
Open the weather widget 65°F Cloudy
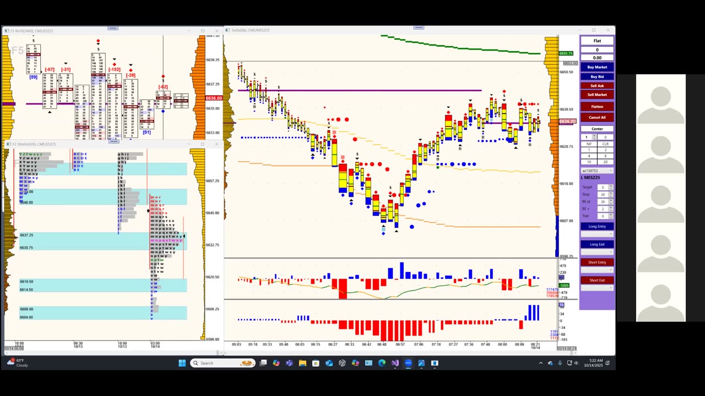click(18, 363)
